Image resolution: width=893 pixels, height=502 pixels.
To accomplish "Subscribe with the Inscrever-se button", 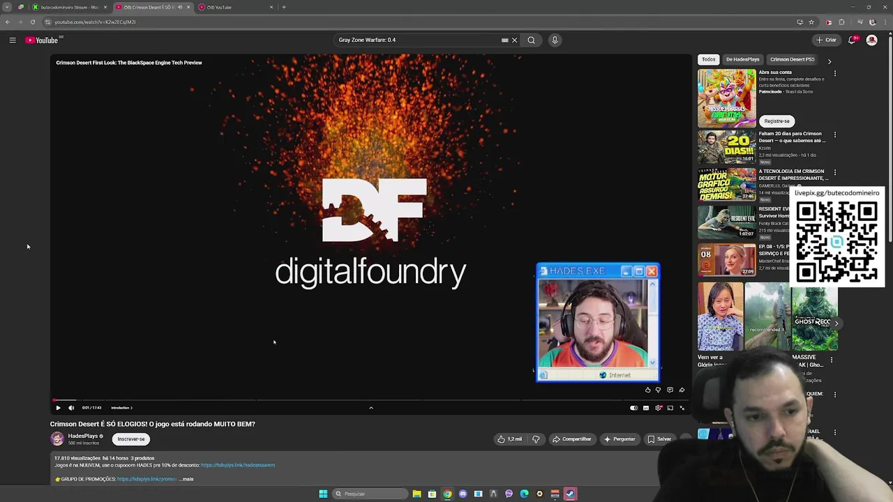I will (131, 439).
